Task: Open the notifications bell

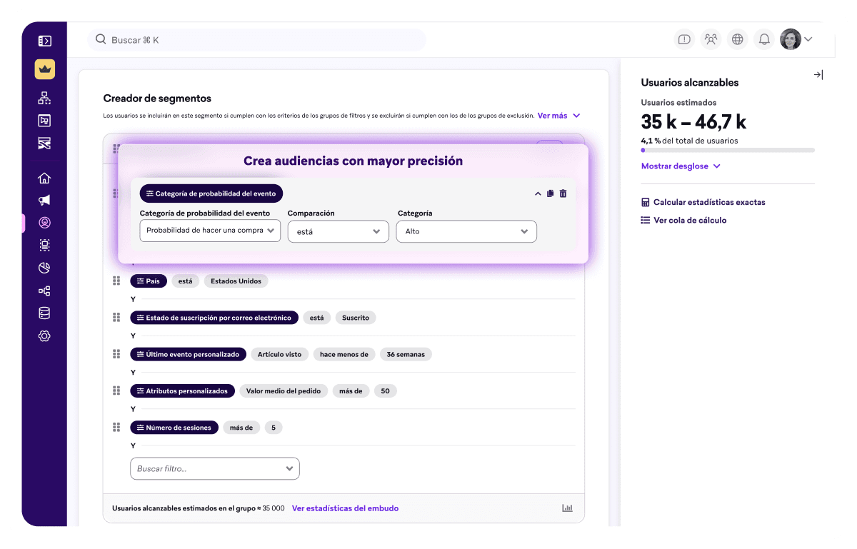Action: tap(763, 39)
